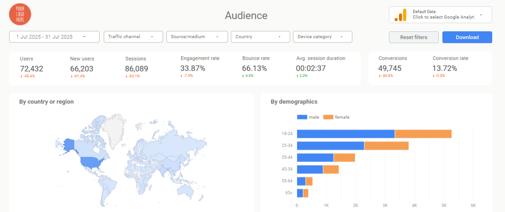Select the Sessions value 86,089
Viewport: 505px width, 212px height.
point(137,69)
